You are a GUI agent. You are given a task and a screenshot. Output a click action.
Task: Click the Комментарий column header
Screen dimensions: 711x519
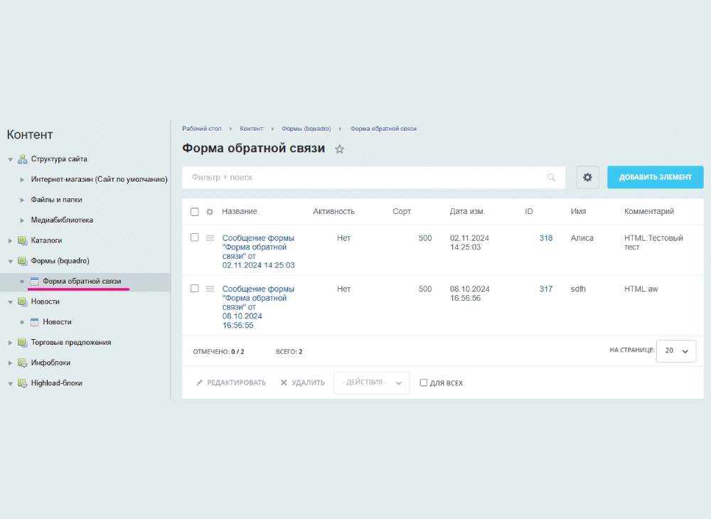tap(649, 211)
